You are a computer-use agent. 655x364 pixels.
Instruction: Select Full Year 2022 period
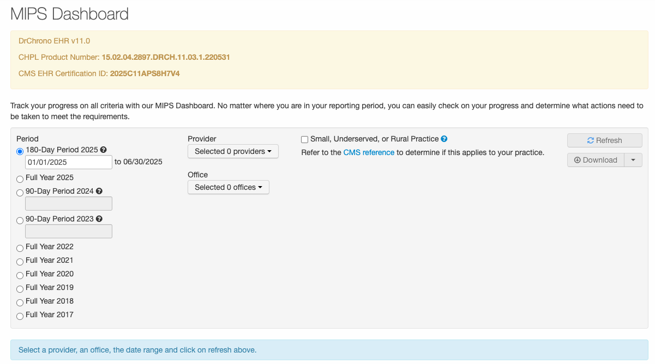(20, 248)
